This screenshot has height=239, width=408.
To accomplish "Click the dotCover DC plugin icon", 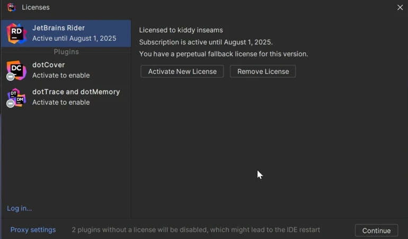I will [x=17, y=69].
